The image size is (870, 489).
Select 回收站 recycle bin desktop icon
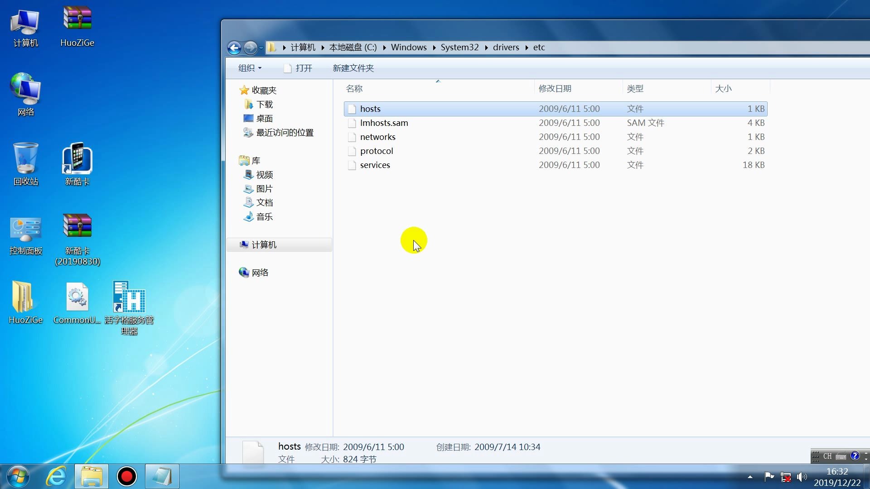[x=26, y=164]
